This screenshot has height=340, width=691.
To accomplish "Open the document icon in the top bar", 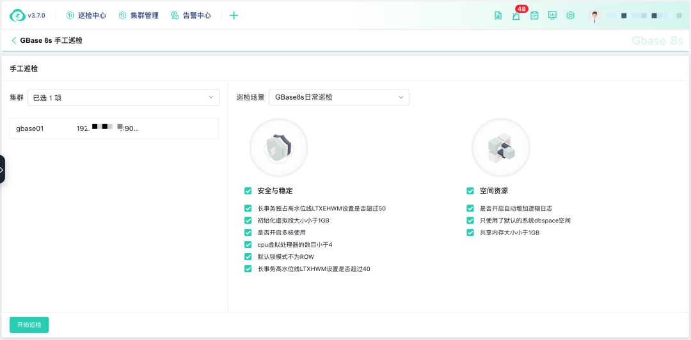I will 498,15.
